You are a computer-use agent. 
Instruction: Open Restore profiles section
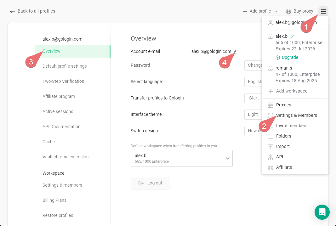click(x=58, y=215)
